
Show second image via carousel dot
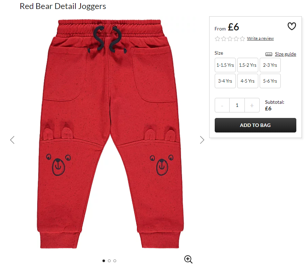(x=109, y=261)
